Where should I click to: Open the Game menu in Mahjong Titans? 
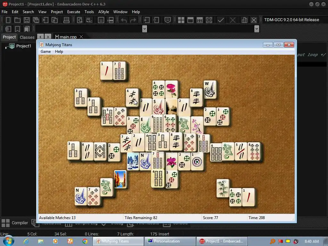(45, 52)
